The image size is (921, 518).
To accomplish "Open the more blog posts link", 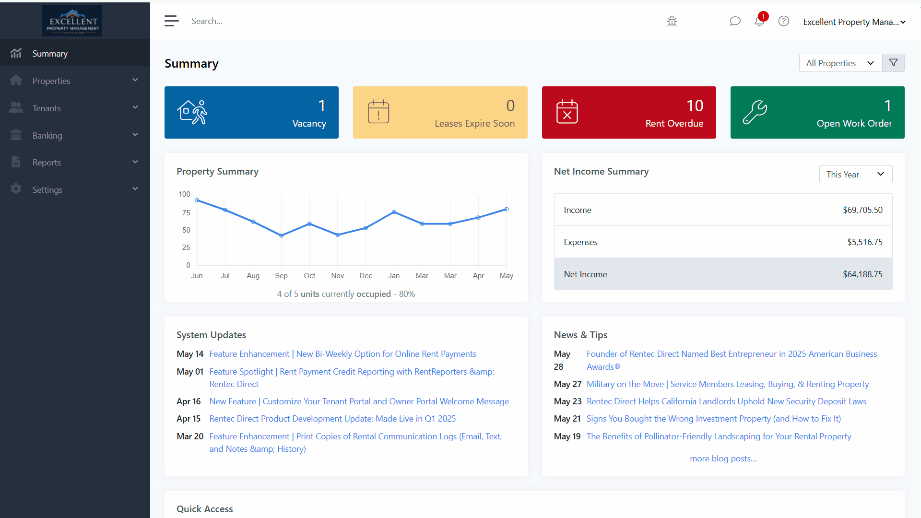I will coord(723,458).
